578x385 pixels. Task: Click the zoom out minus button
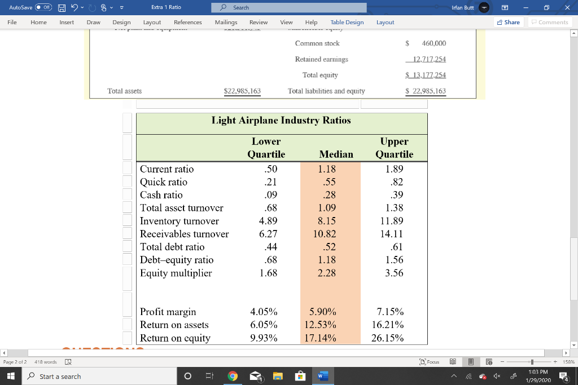tap(502, 362)
